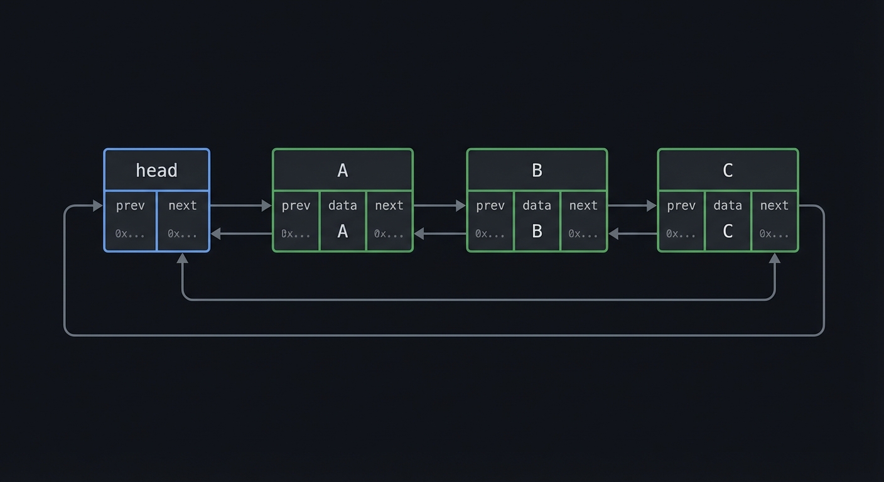
Task: Select the prev field of node B
Action: [490, 221]
